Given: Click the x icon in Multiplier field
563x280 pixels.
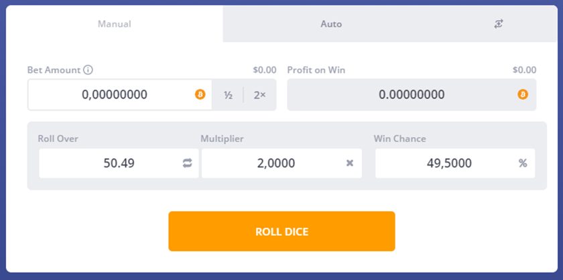Looking at the screenshot, I should coord(350,163).
